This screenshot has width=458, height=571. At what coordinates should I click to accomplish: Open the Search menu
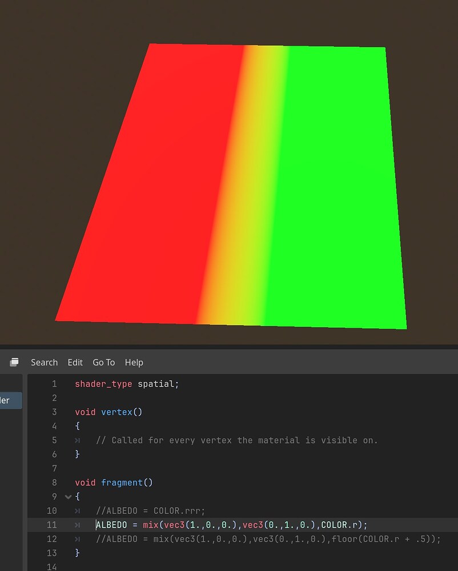click(x=44, y=362)
